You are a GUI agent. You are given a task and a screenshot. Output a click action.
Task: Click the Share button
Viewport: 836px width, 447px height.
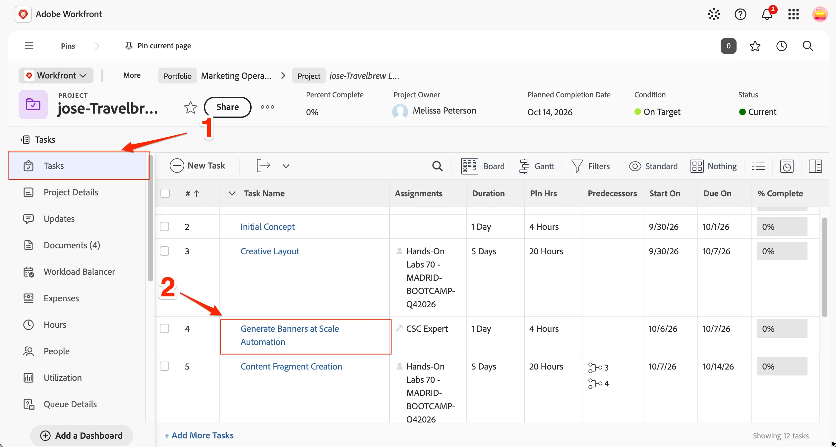coord(228,107)
